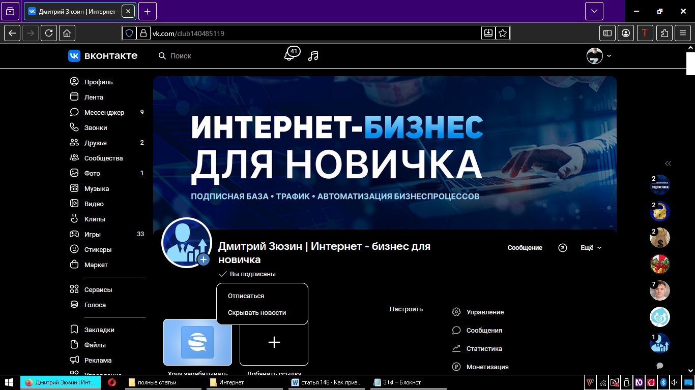Click the Сообщение button
Image resolution: width=695 pixels, height=390 pixels.
[x=525, y=248]
